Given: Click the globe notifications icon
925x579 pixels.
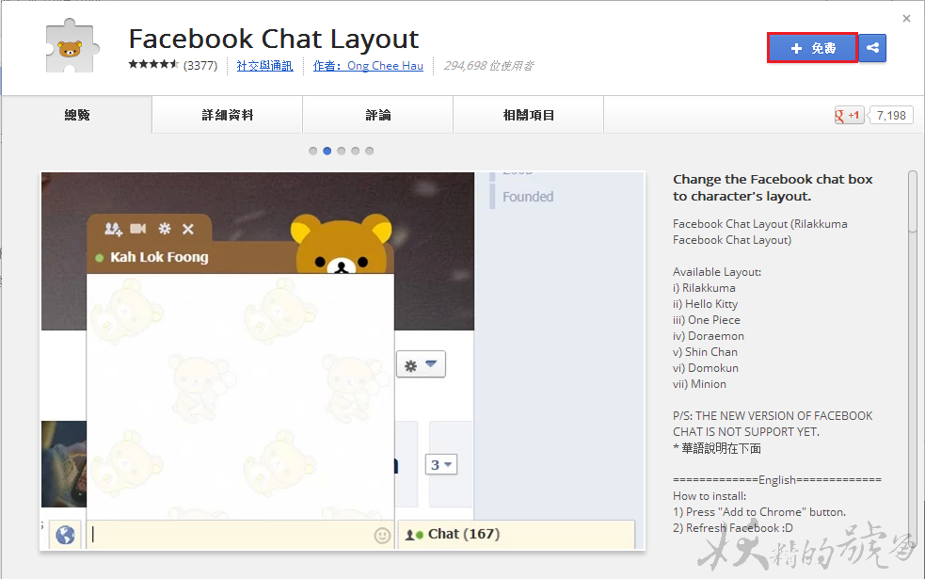Looking at the screenshot, I should [x=66, y=535].
